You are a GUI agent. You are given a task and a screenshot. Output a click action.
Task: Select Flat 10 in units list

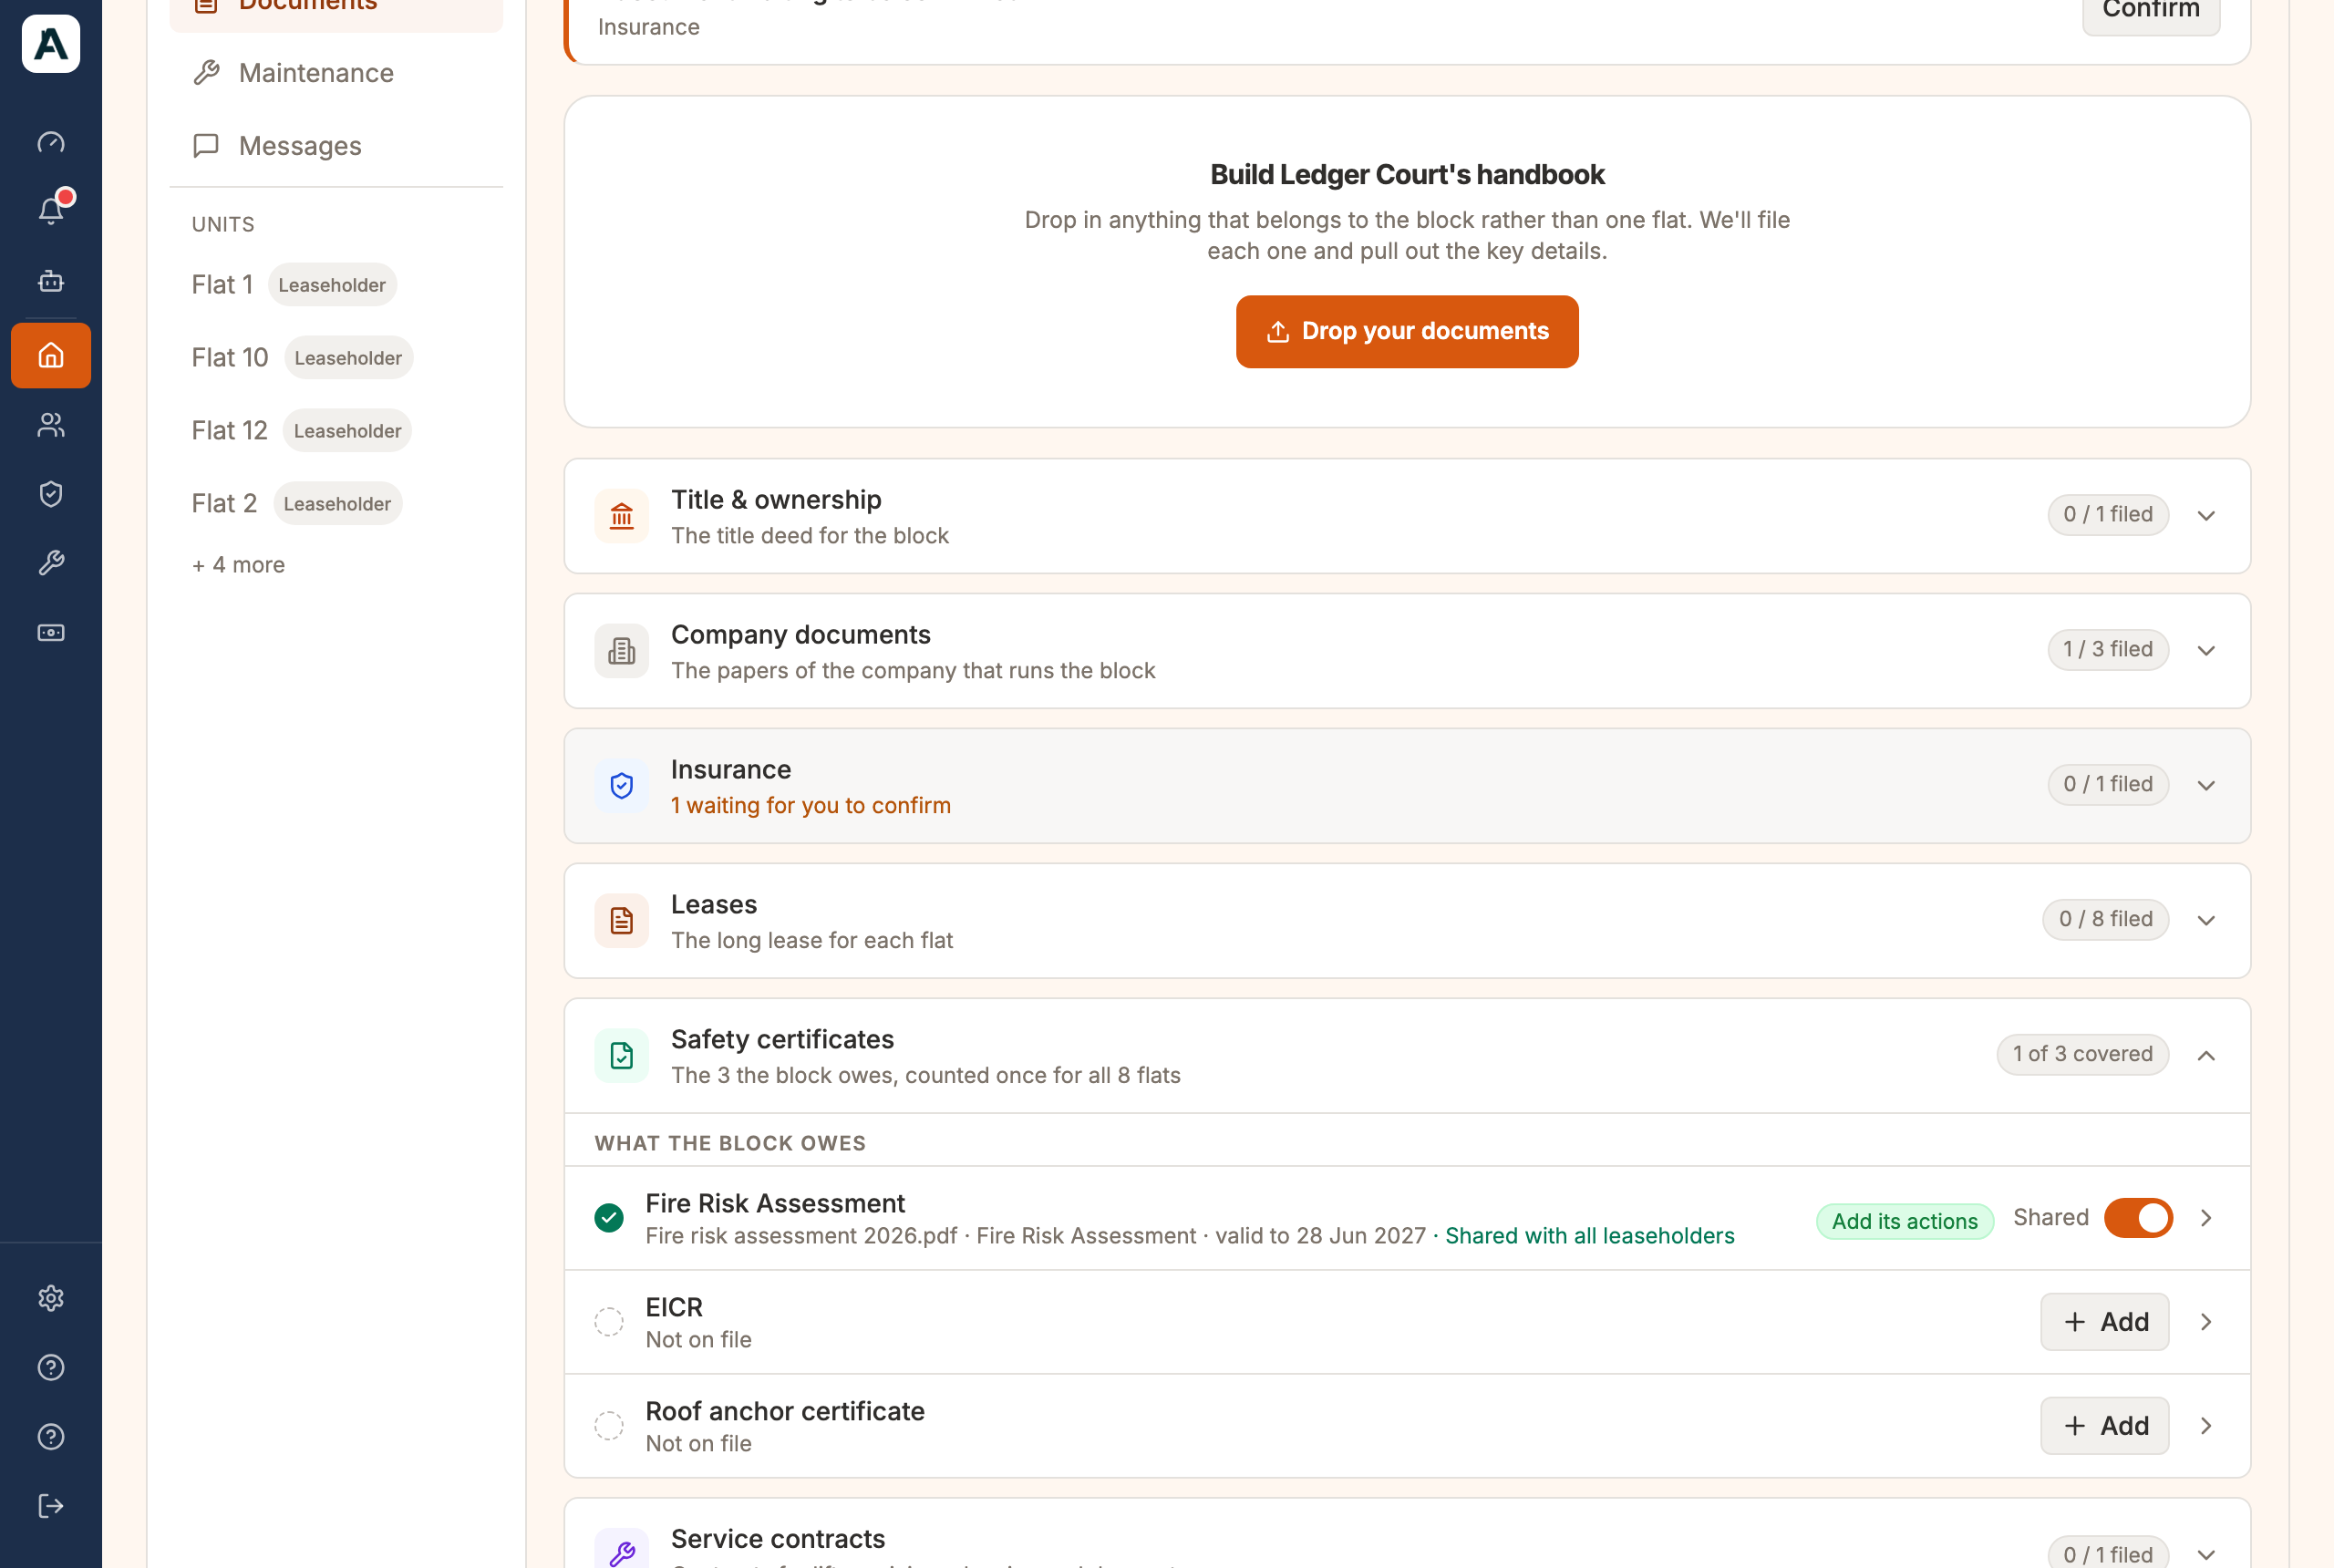[x=230, y=358]
